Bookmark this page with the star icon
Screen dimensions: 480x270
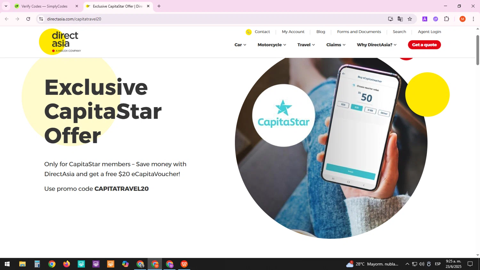[x=410, y=19]
